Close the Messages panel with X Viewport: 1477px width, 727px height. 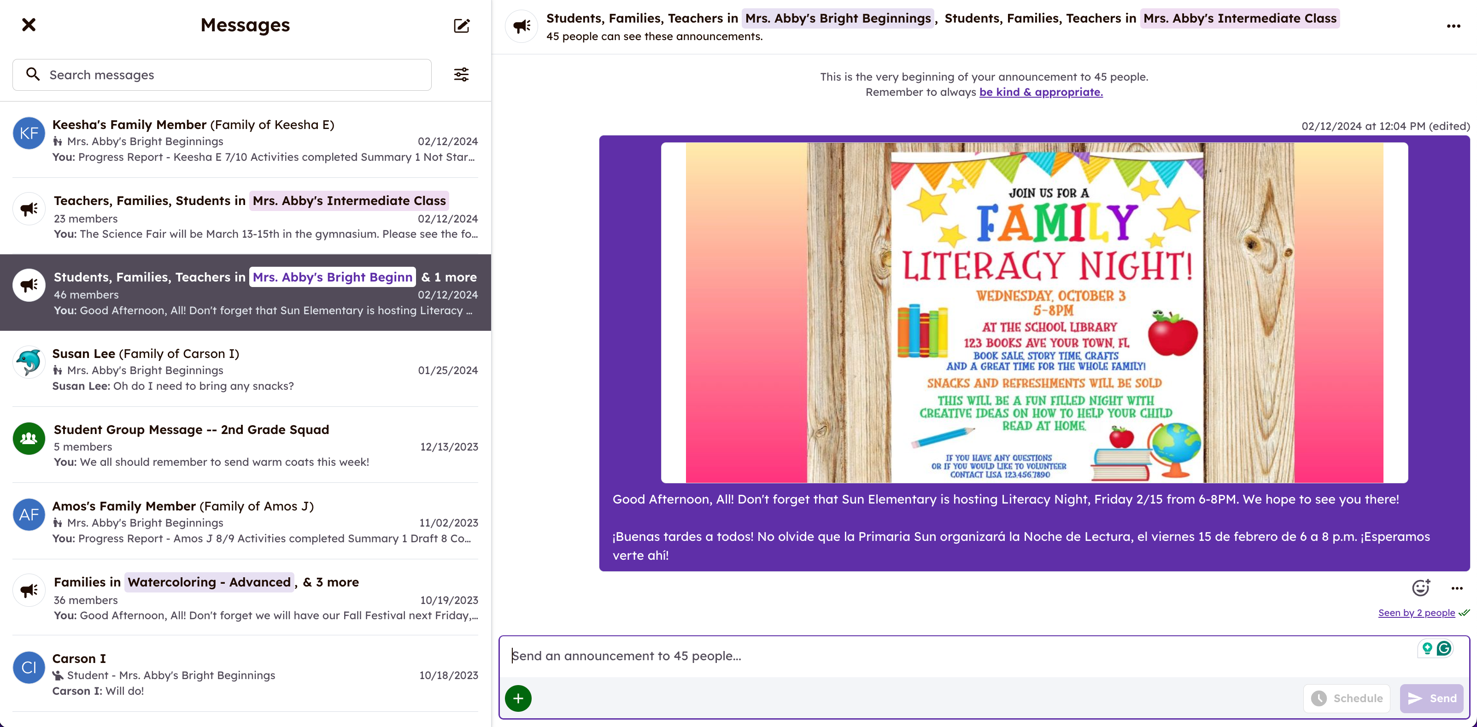(x=29, y=25)
